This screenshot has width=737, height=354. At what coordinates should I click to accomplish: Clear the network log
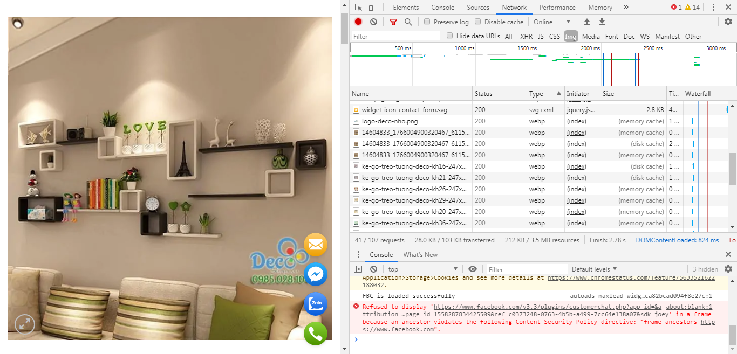pyautogui.click(x=373, y=22)
